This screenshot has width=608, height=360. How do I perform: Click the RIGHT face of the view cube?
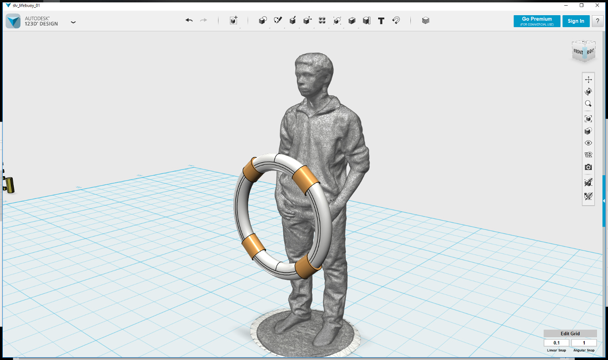click(x=590, y=51)
